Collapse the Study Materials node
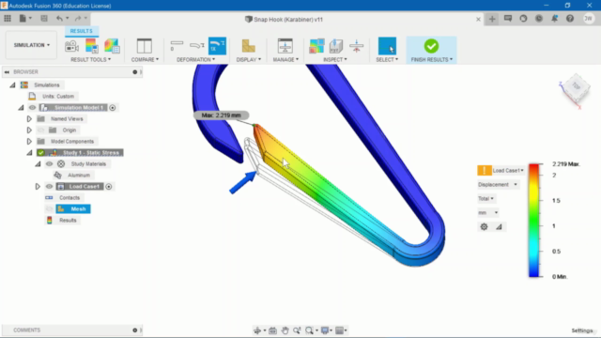 pos(38,164)
